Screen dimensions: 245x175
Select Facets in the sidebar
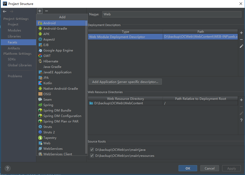click(18, 42)
